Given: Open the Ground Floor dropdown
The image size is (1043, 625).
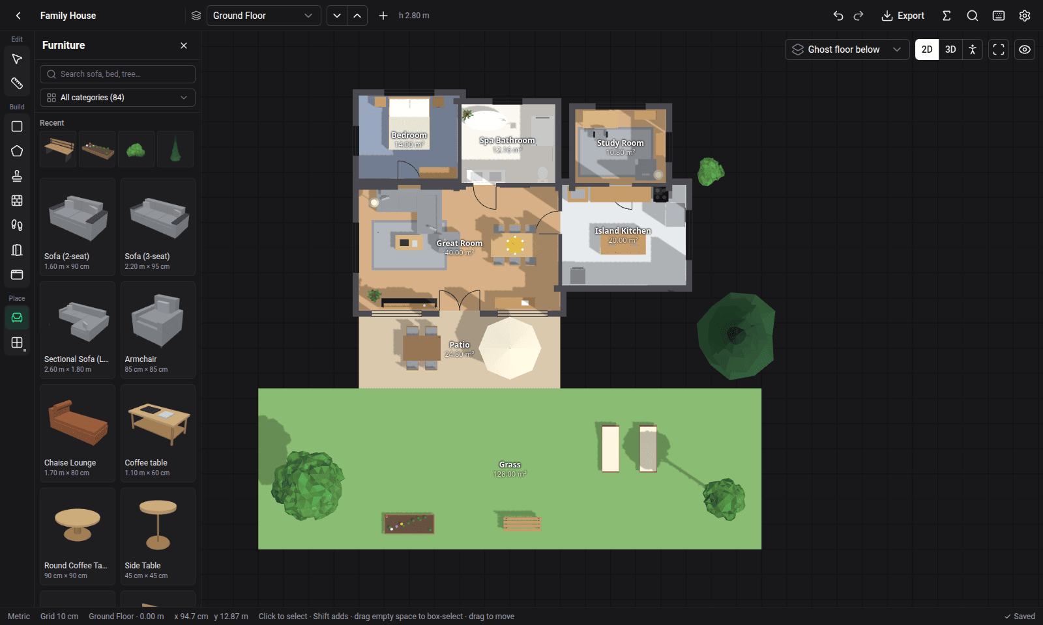Looking at the screenshot, I should tap(263, 16).
